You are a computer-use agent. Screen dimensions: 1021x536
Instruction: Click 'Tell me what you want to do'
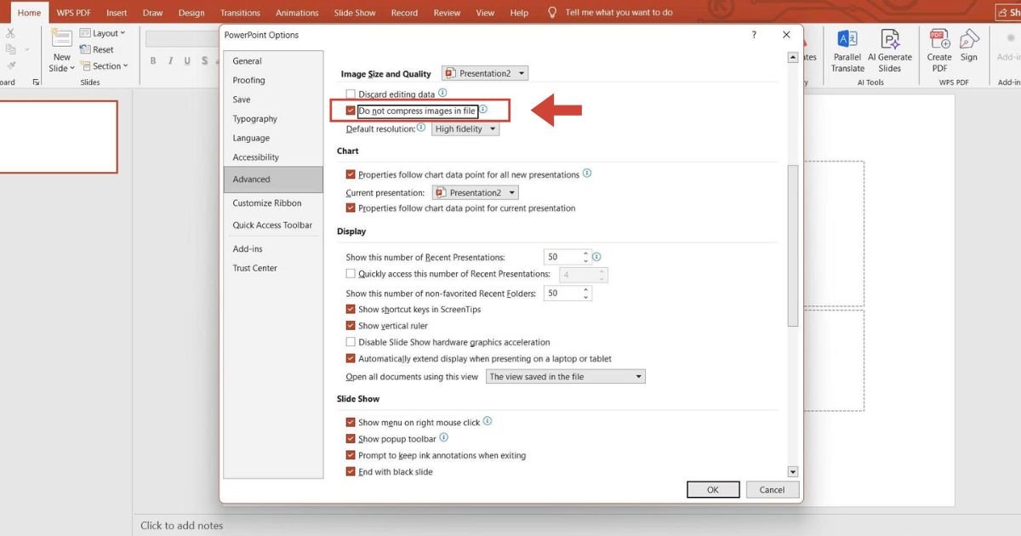619,13
